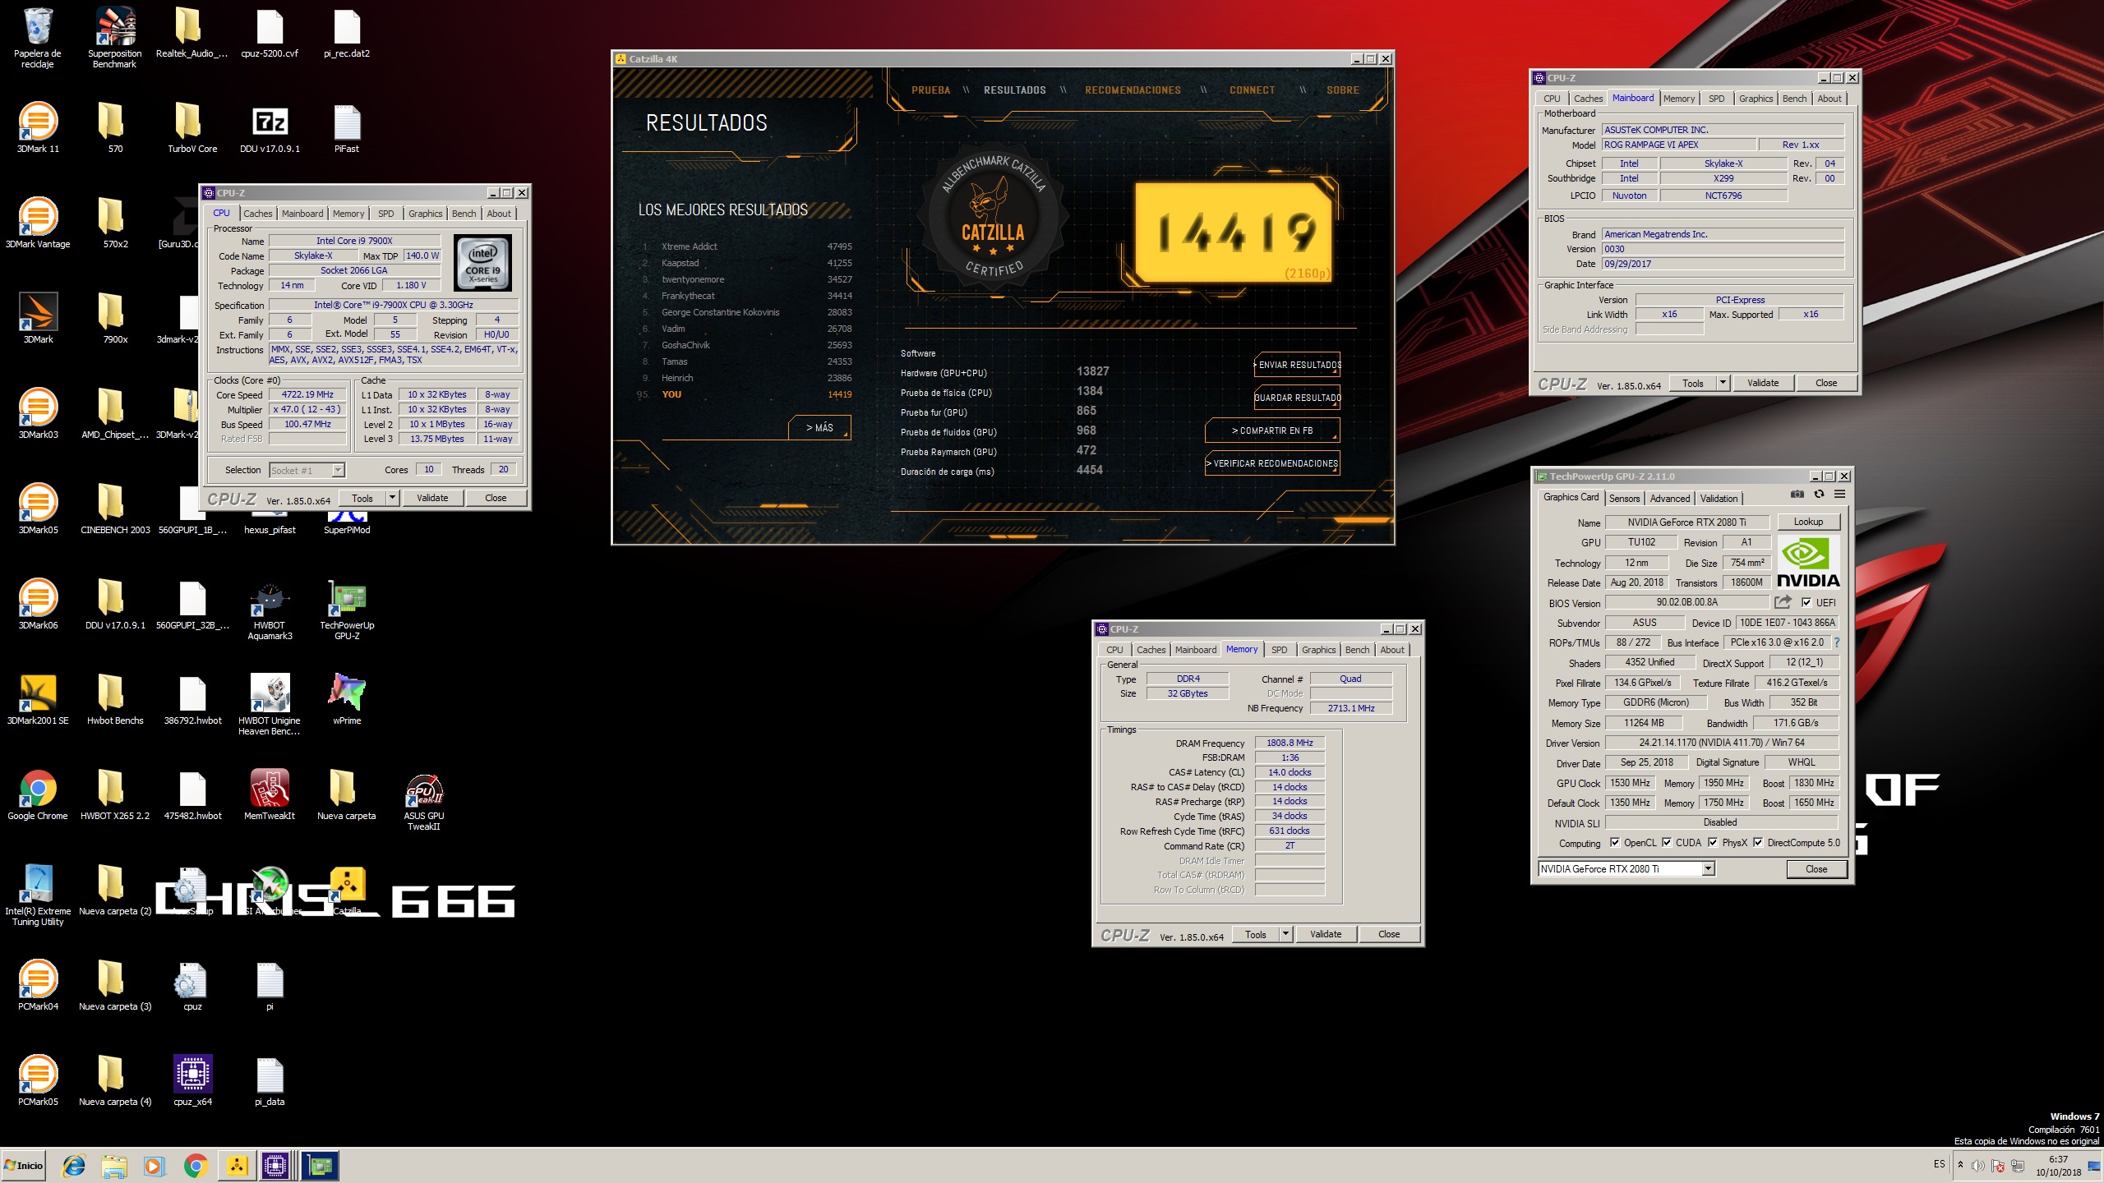The image size is (2104, 1183).
Task: Click the MÁS button under best results
Action: pos(819,428)
